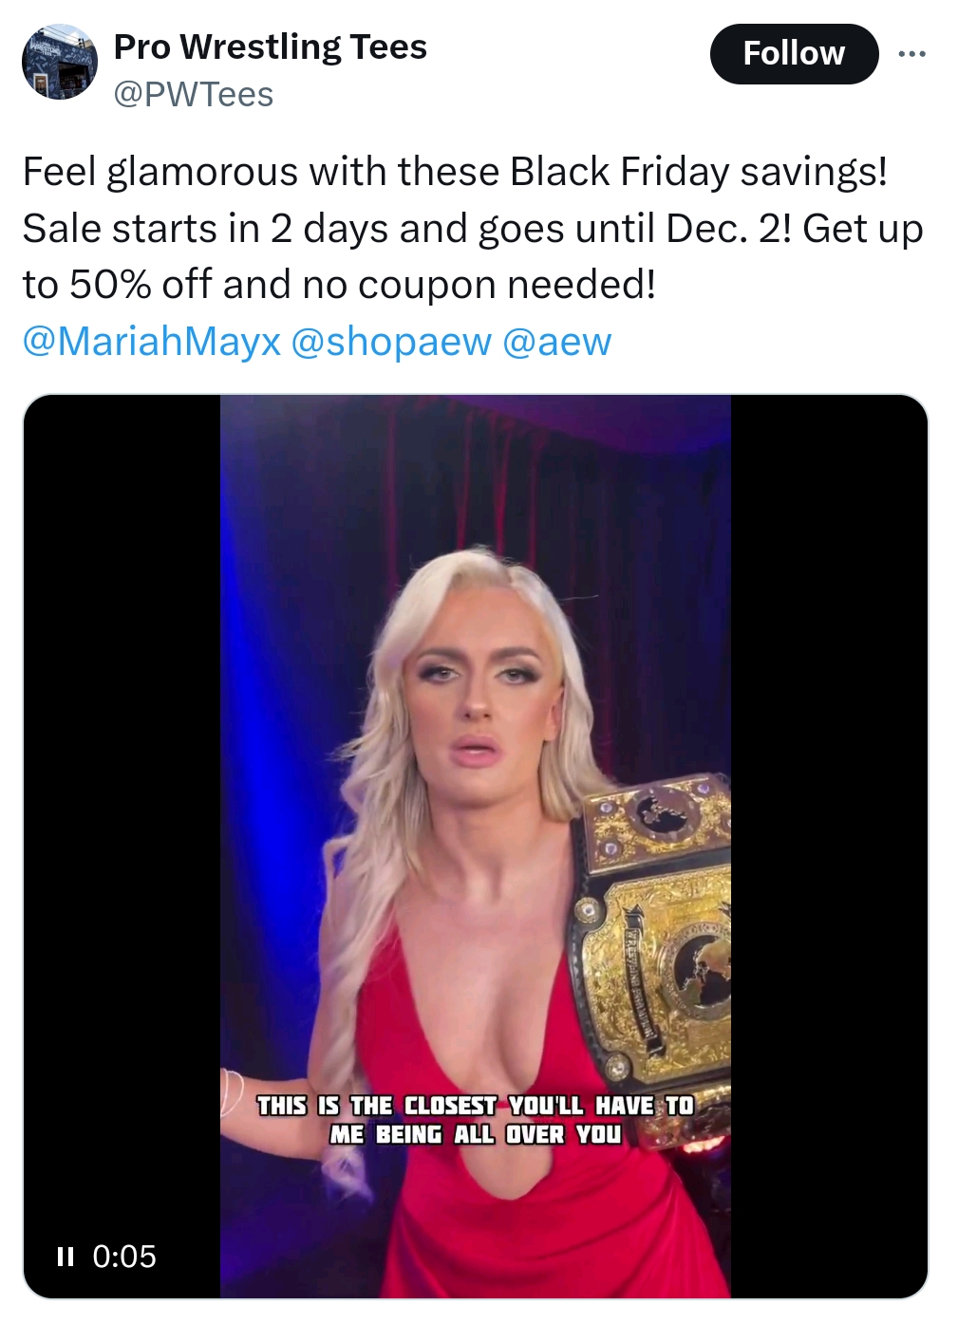Visit the @MariahMayx mention
This screenshot has width=958, height=1324.
pos(152,342)
